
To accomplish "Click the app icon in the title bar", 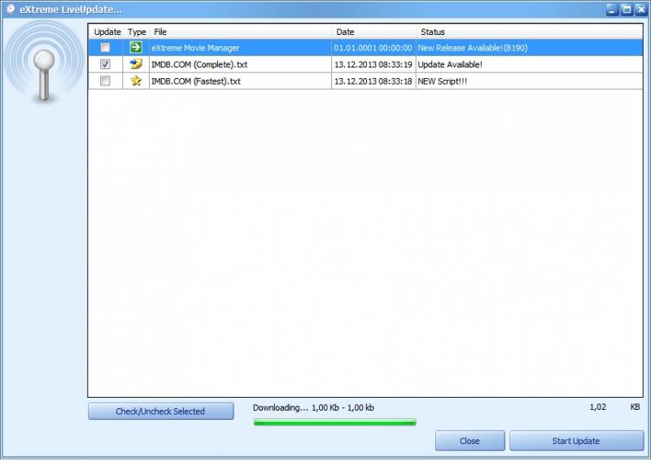I will (x=11, y=9).
